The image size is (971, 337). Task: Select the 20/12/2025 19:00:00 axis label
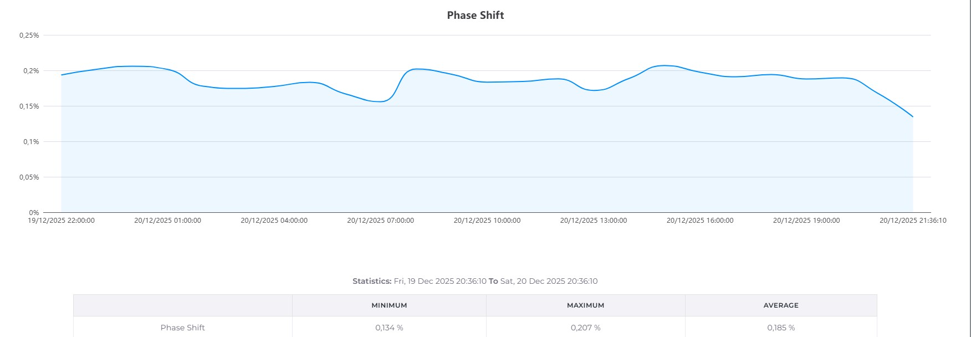(806, 221)
